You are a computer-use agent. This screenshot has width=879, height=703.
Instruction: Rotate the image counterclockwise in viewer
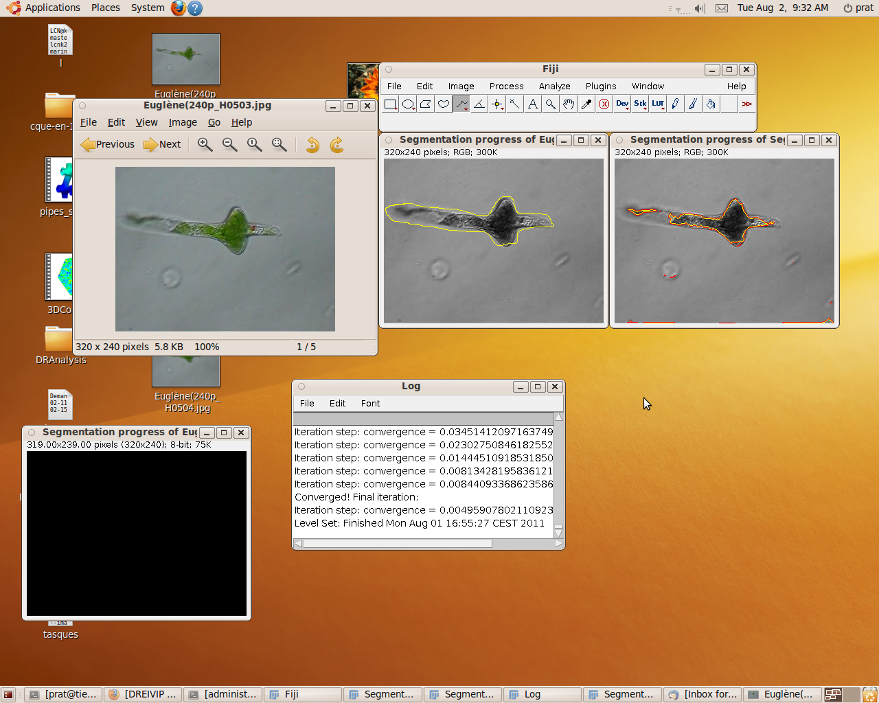[x=312, y=144]
